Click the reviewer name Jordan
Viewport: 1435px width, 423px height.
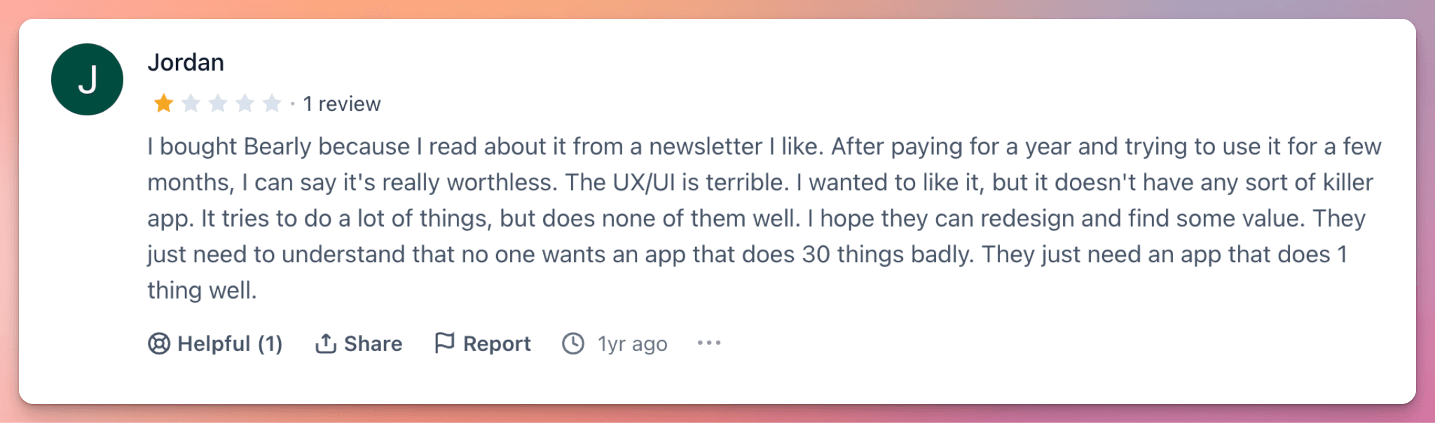185,62
